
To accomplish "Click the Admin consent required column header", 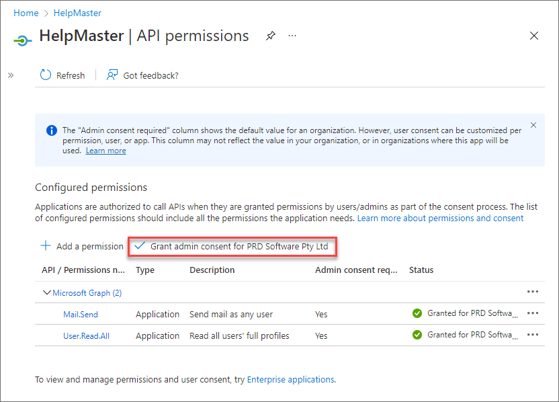I will (x=356, y=270).
